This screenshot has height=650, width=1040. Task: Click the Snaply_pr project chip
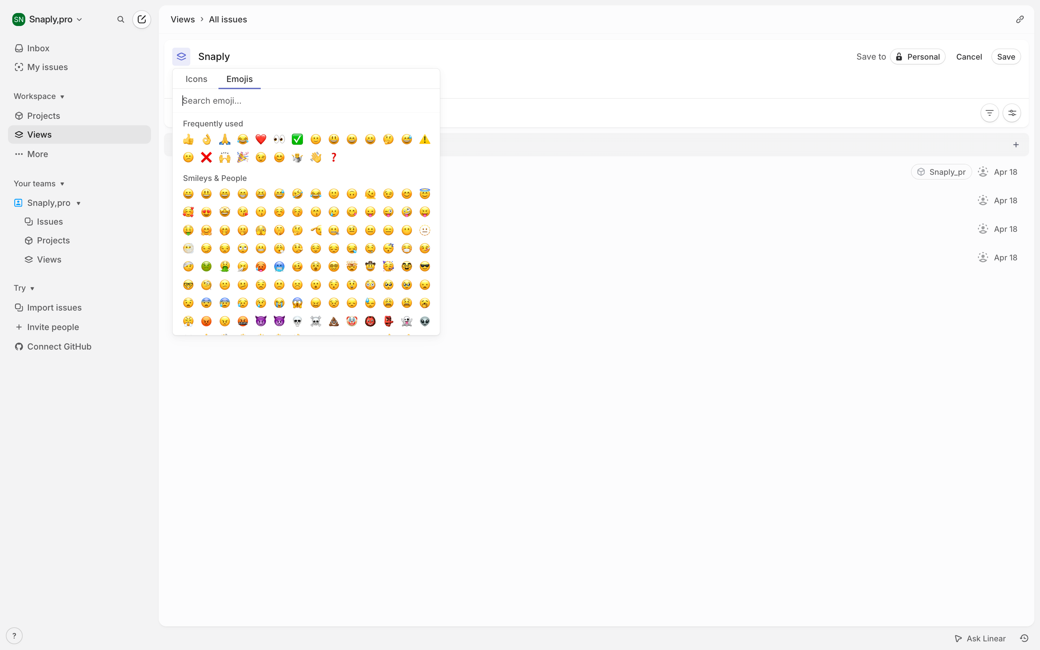[941, 172]
